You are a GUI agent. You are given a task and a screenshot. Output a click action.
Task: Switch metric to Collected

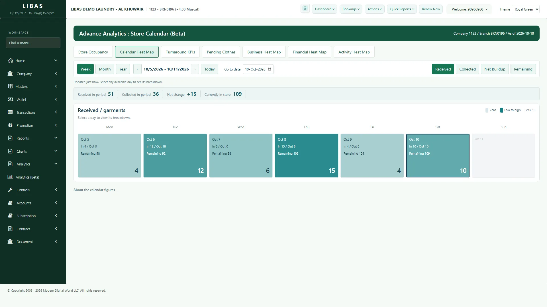coord(468,69)
